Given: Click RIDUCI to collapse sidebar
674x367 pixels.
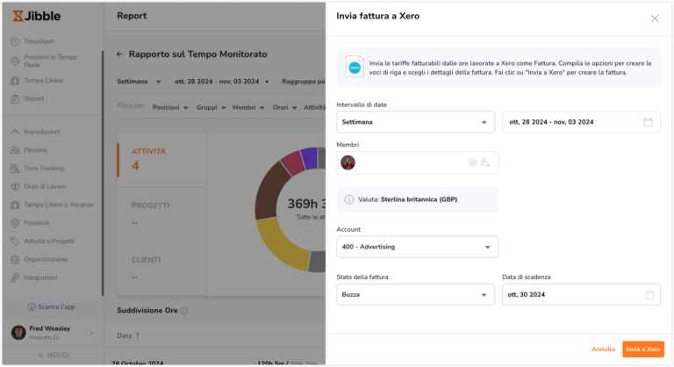Looking at the screenshot, I should tap(54, 356).
